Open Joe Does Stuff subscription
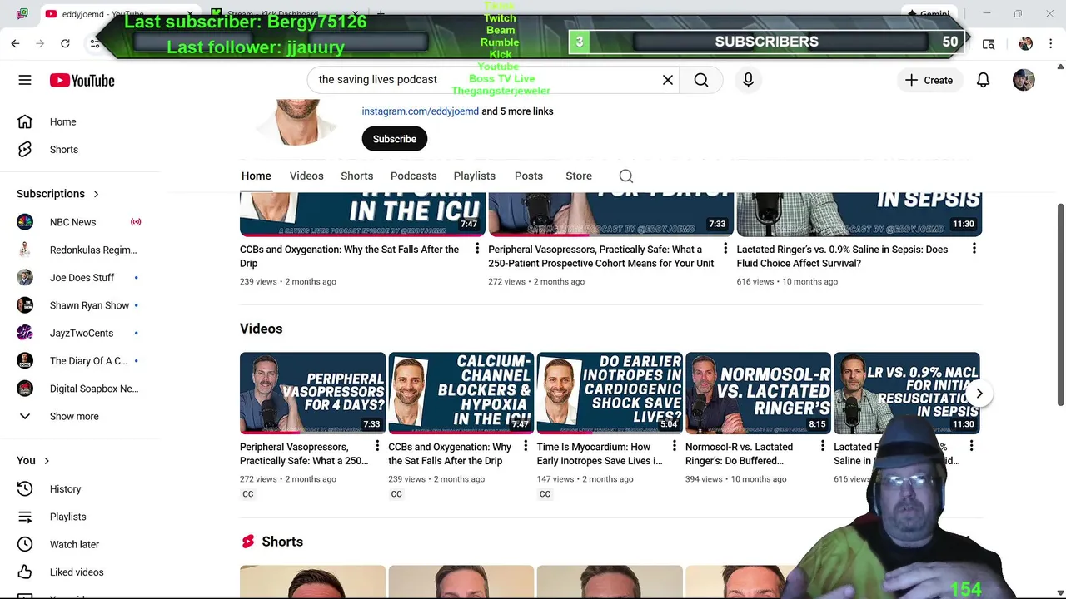Screen dimensions: 1066x599 [80, 278]
